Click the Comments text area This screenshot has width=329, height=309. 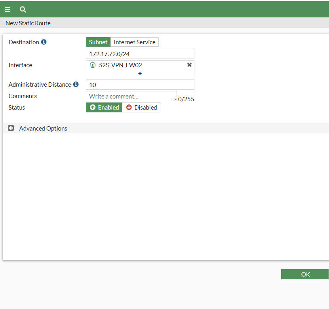131,96
